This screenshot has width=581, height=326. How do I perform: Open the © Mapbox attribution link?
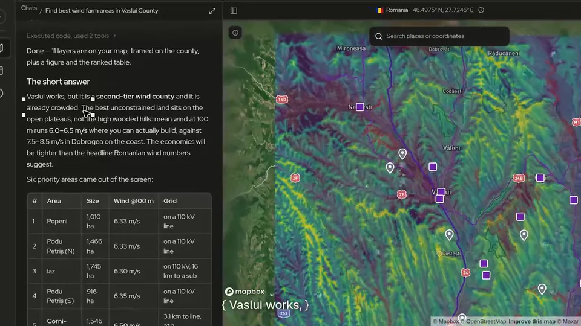445,322
